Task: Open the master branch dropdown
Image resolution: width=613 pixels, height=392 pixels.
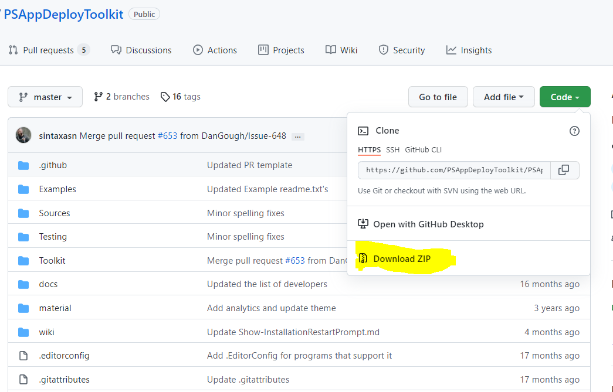Action: tap(45, 96)
